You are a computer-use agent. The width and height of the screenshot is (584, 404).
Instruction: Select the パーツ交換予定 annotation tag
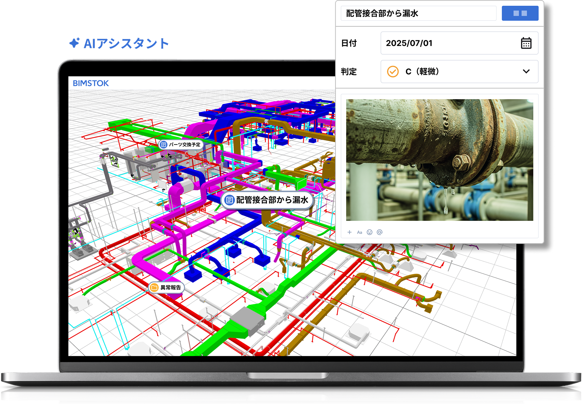click(x=181, y=145)
